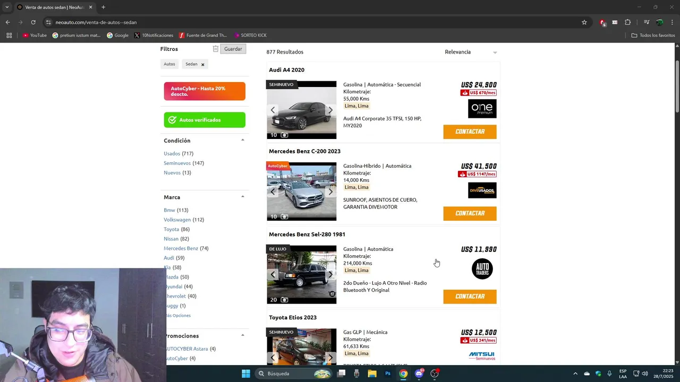Open the tab search dropdown arrow
Screen dimensions: 680x382
(7, 7)
